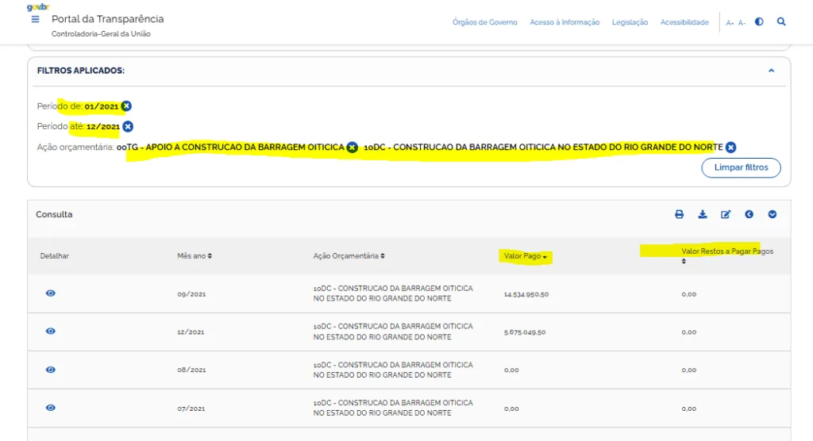This screenshot has width=813, height=441.
Task: Click the 07/2021 month cell
Action: click(x=191, y=408)
